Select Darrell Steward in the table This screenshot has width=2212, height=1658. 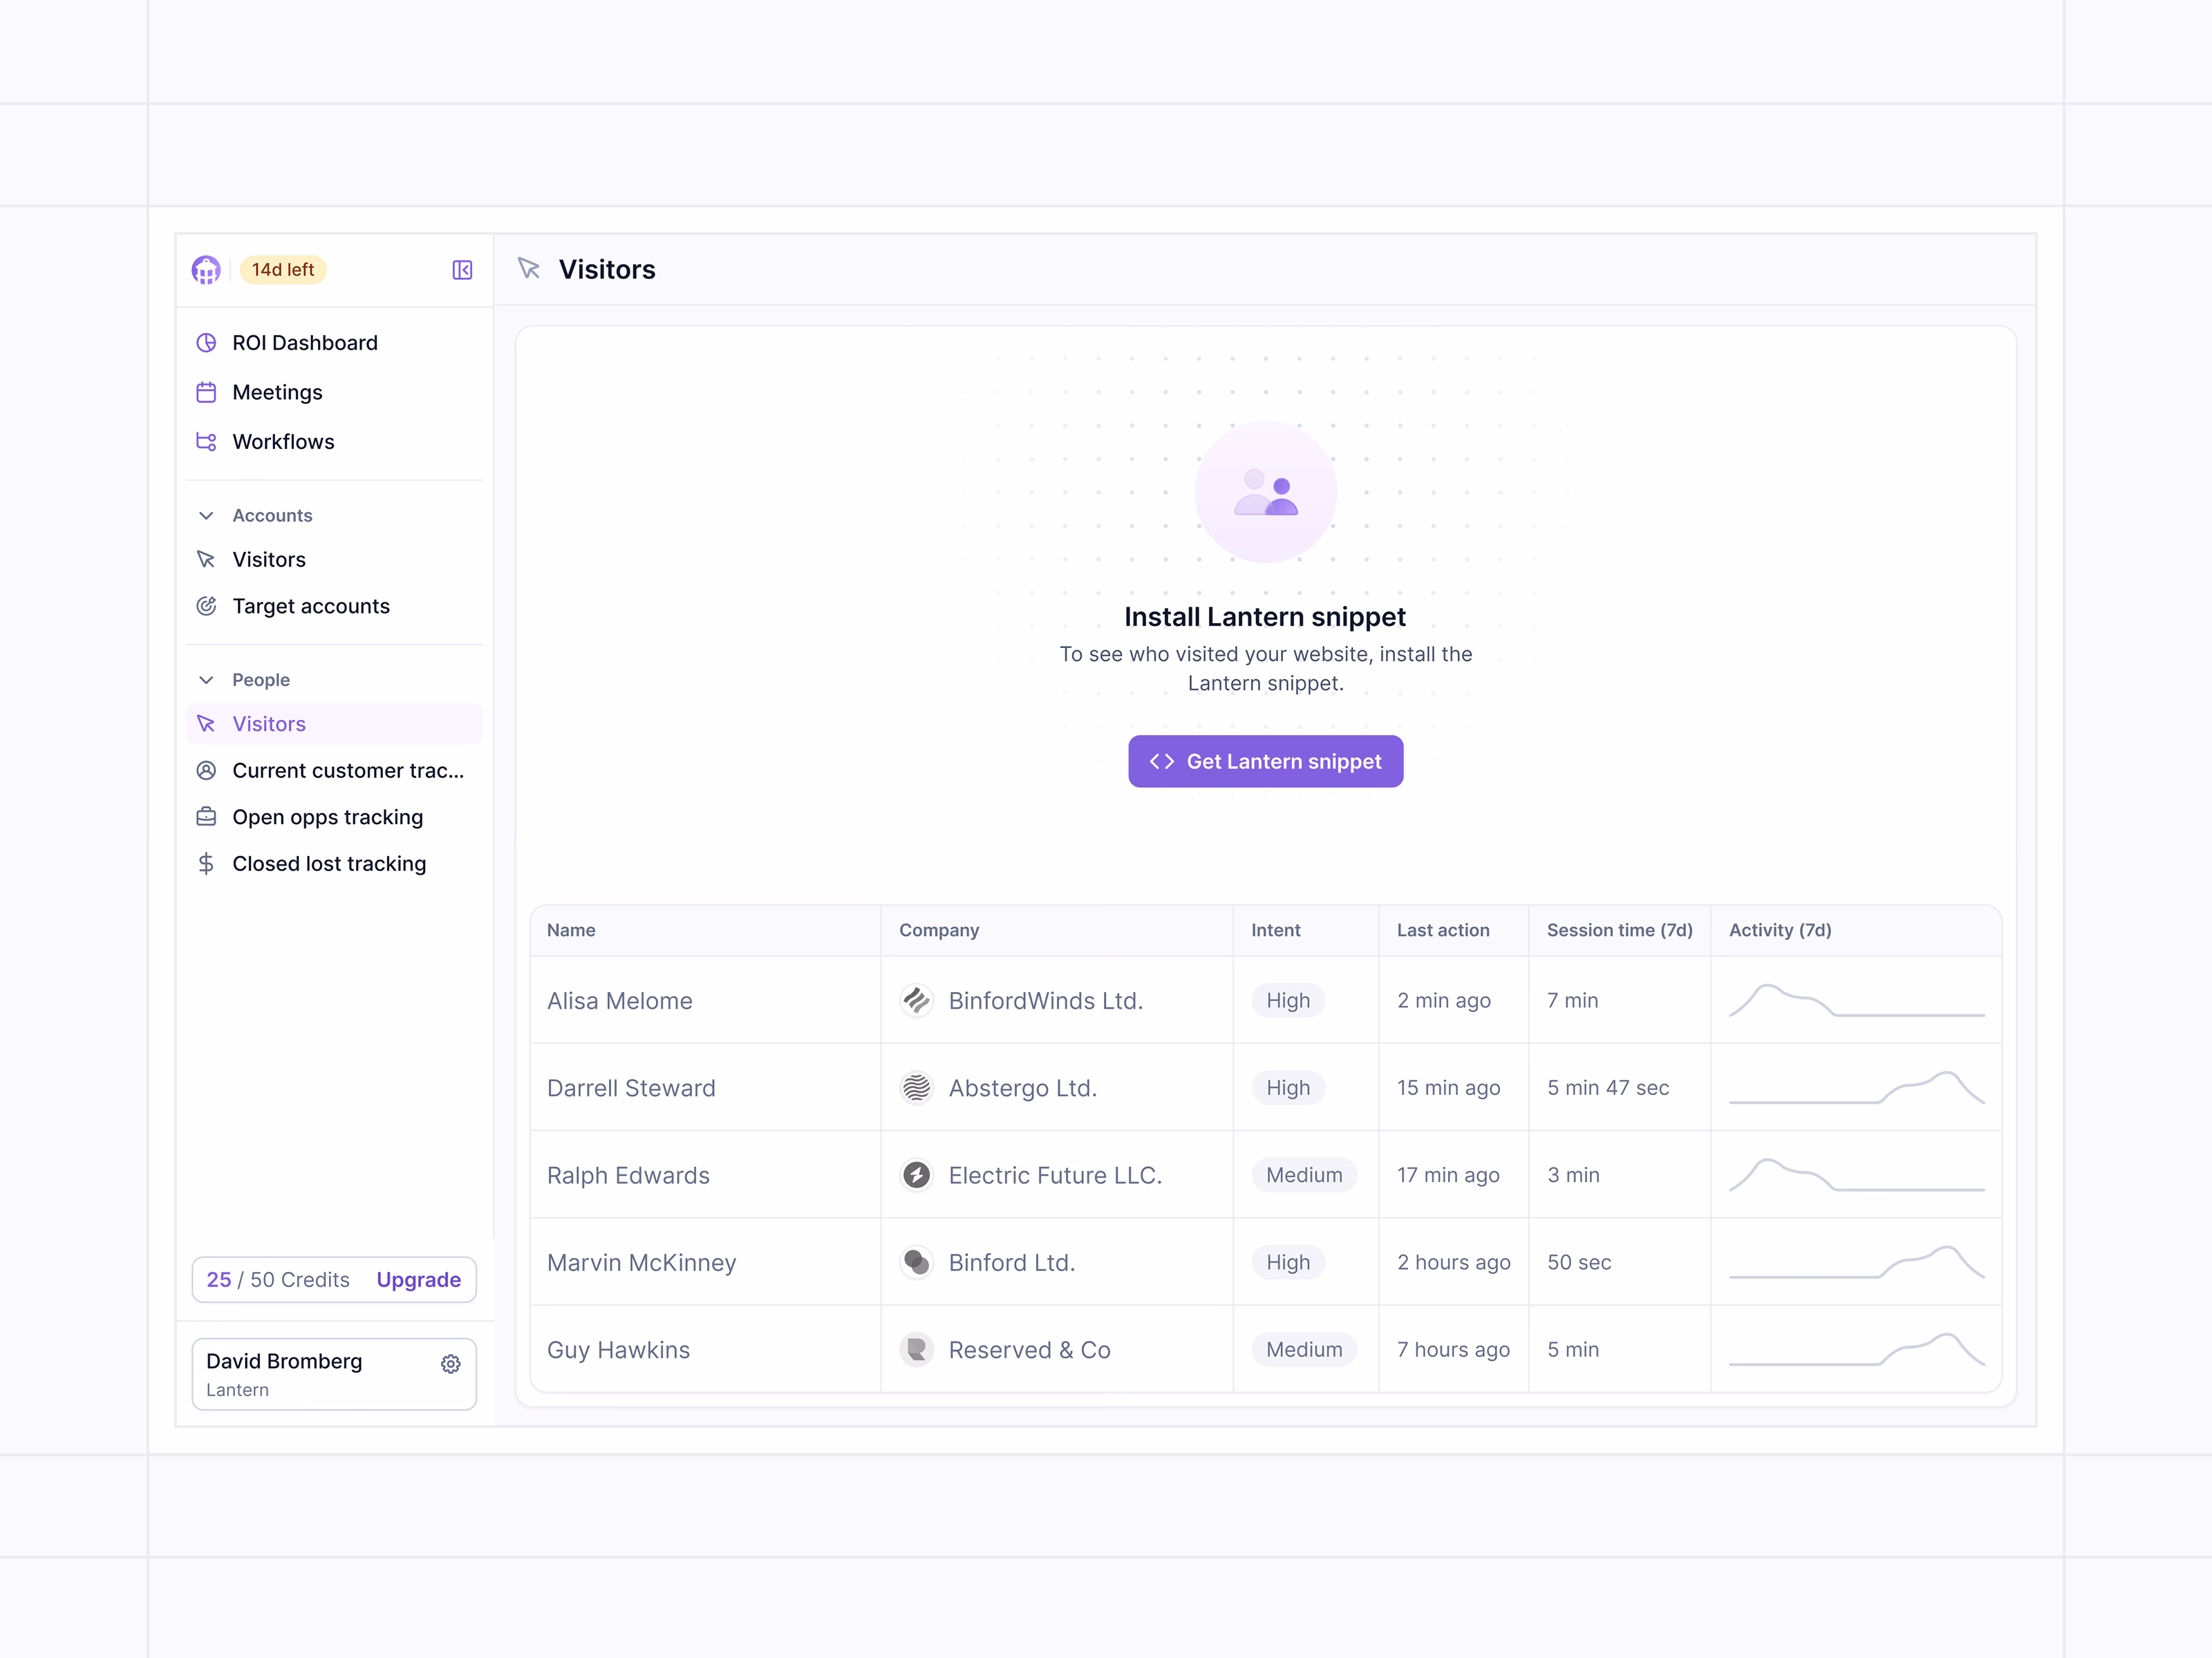point(631,1087)
